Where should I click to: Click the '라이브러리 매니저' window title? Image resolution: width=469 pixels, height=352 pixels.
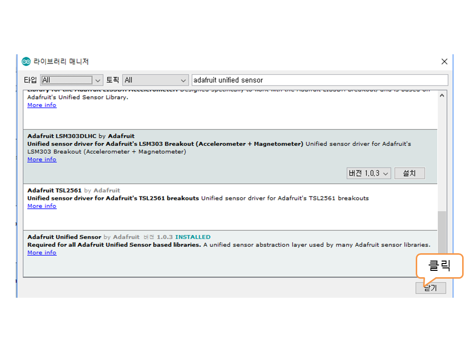tap(61, 62)
